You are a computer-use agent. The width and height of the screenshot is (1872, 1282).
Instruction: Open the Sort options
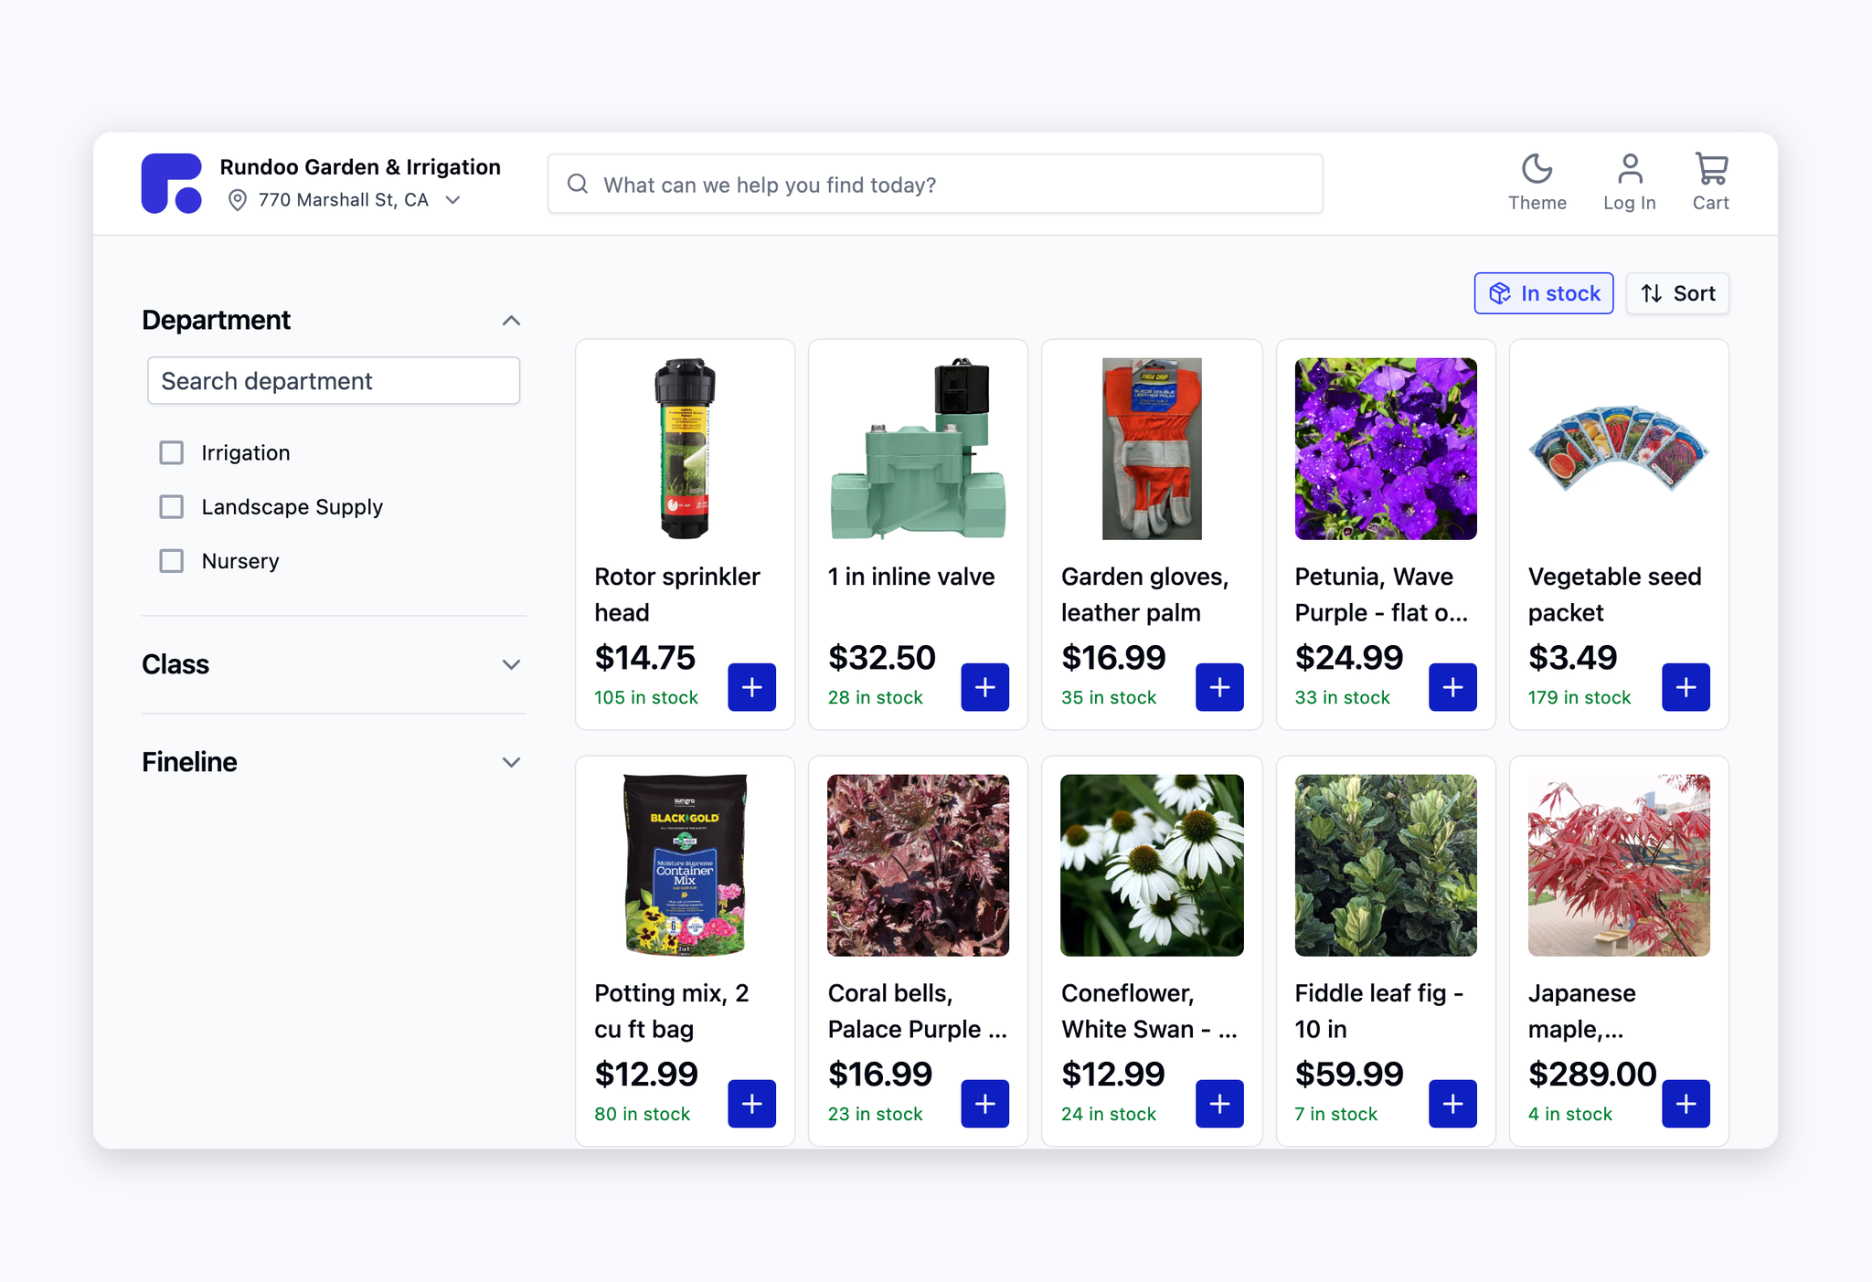click(1677, 293)
